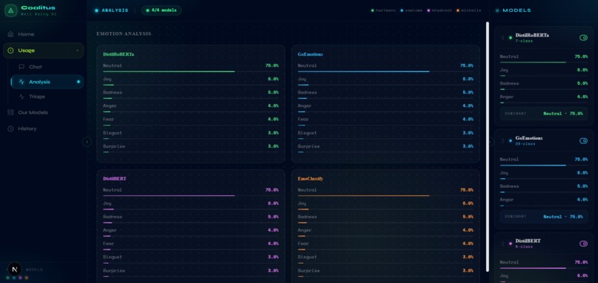Click the EmoClassify card title
The height and width of the screenshot is (283, 598).
[310, 178]
